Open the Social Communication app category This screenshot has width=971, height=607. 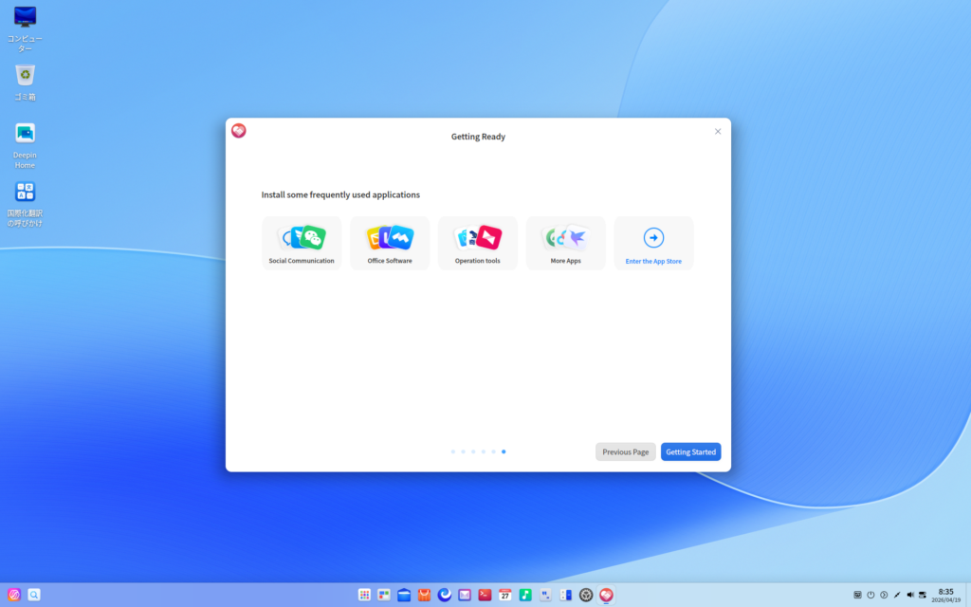tap(302, 243)
